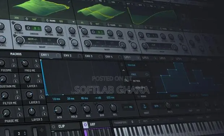This screenshot has height=136, width=224.
Task: Enable the RETRIG LFO trigger mode
Action: (x=137, y=81)
